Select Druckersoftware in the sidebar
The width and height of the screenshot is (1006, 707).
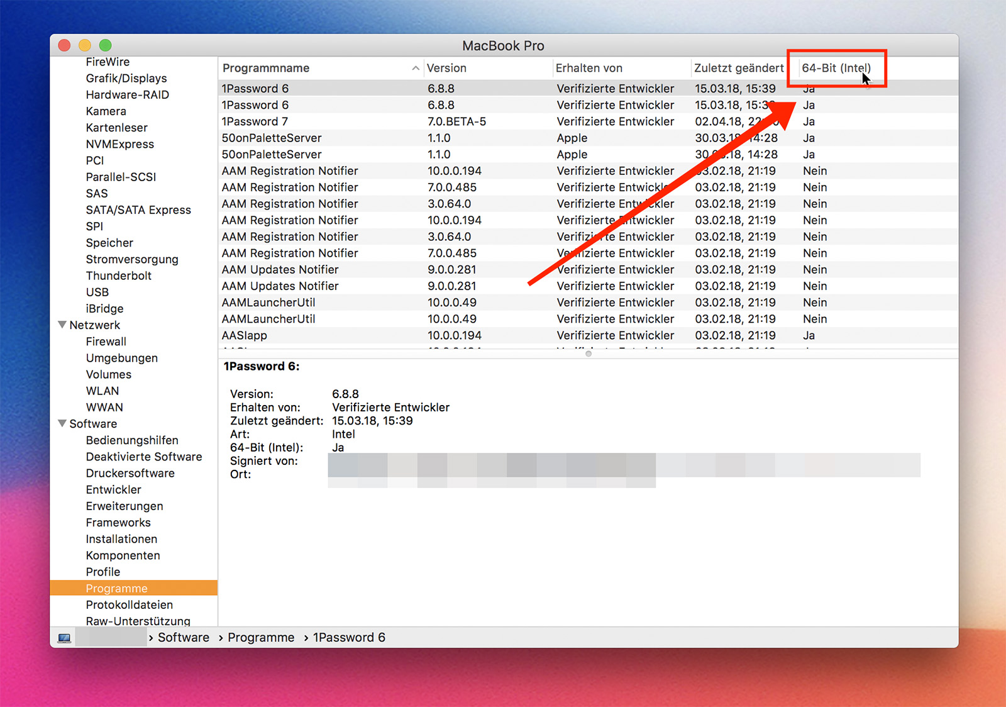[130, 473]
